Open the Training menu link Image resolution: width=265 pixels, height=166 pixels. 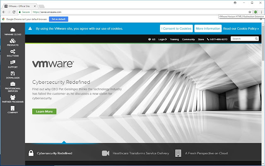[x=174, y=39]
